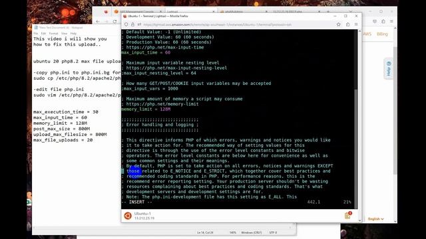
Task: Click the down arrow of the popup scrollbar
Action: point(359,220)
